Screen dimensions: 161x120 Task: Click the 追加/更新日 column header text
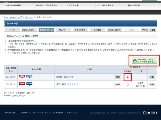click(x=11, y=68)
